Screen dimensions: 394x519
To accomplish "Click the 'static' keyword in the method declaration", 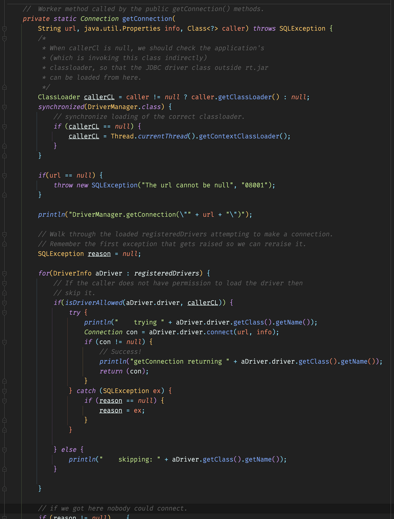I will 65,19.
